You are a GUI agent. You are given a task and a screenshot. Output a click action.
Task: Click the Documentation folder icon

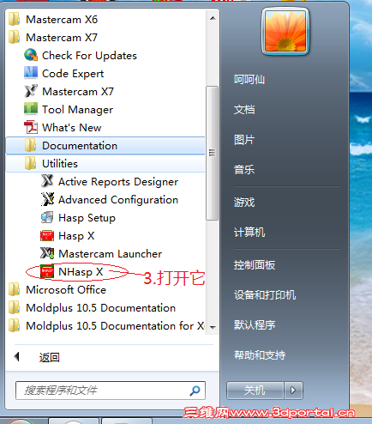pyautogui.click(x=31, y=145)
